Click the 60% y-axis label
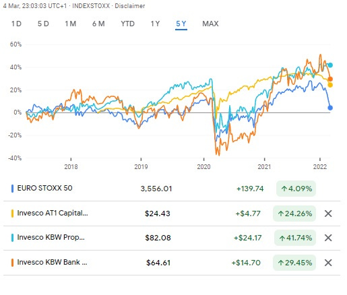 point(15,44)
